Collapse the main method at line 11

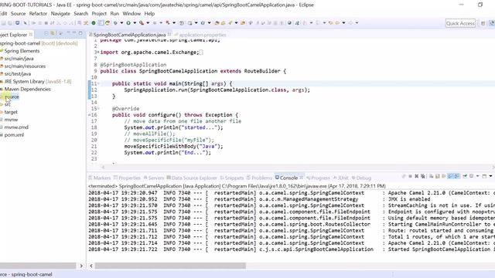pyautogui.click(x=98, y=83)
